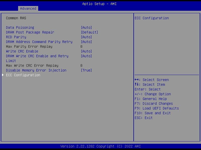This screenshot has width=201, height=150.
Task: Click the F1: General Help hint
Action: pos(150,99)
